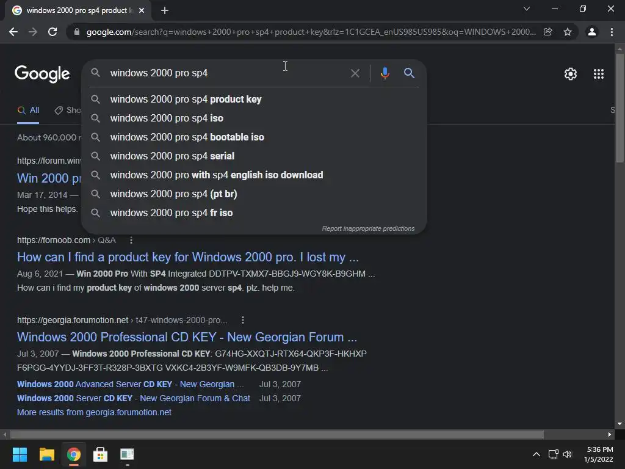
Task: Open the Windows Start menu
Action: point(20,454)
